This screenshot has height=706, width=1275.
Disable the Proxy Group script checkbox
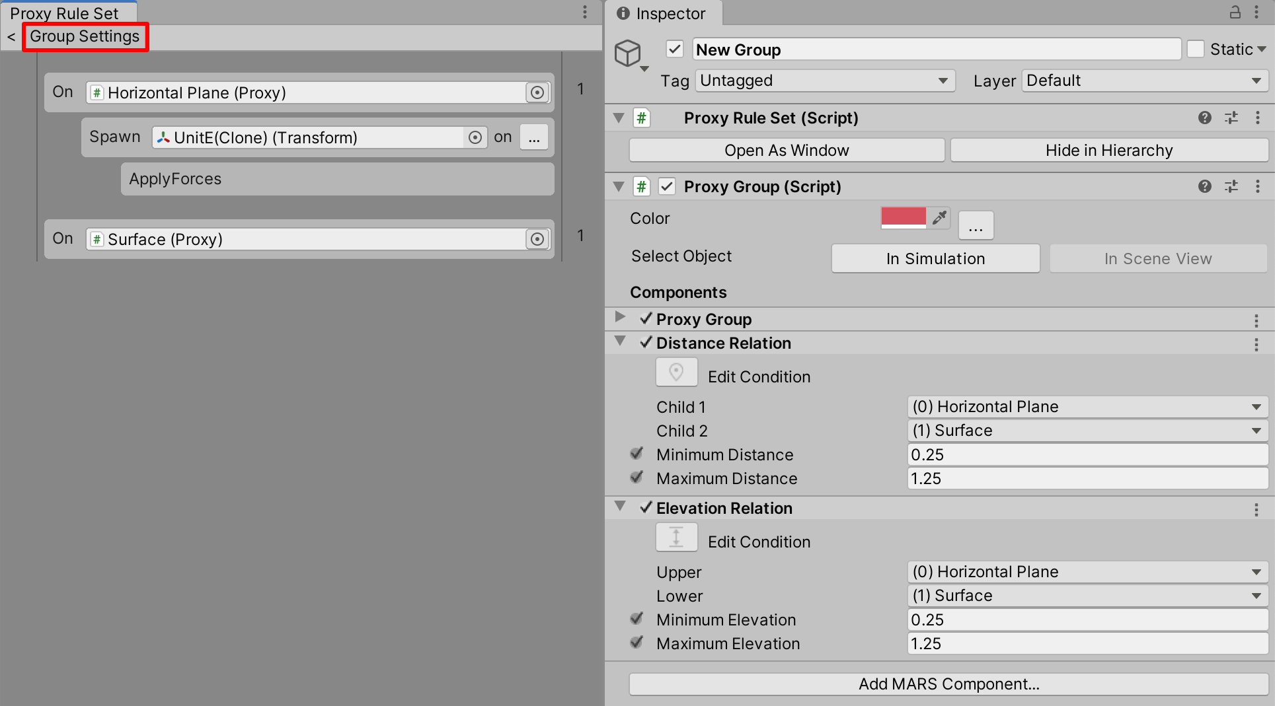pyautogui.click(x=667, y=187)
